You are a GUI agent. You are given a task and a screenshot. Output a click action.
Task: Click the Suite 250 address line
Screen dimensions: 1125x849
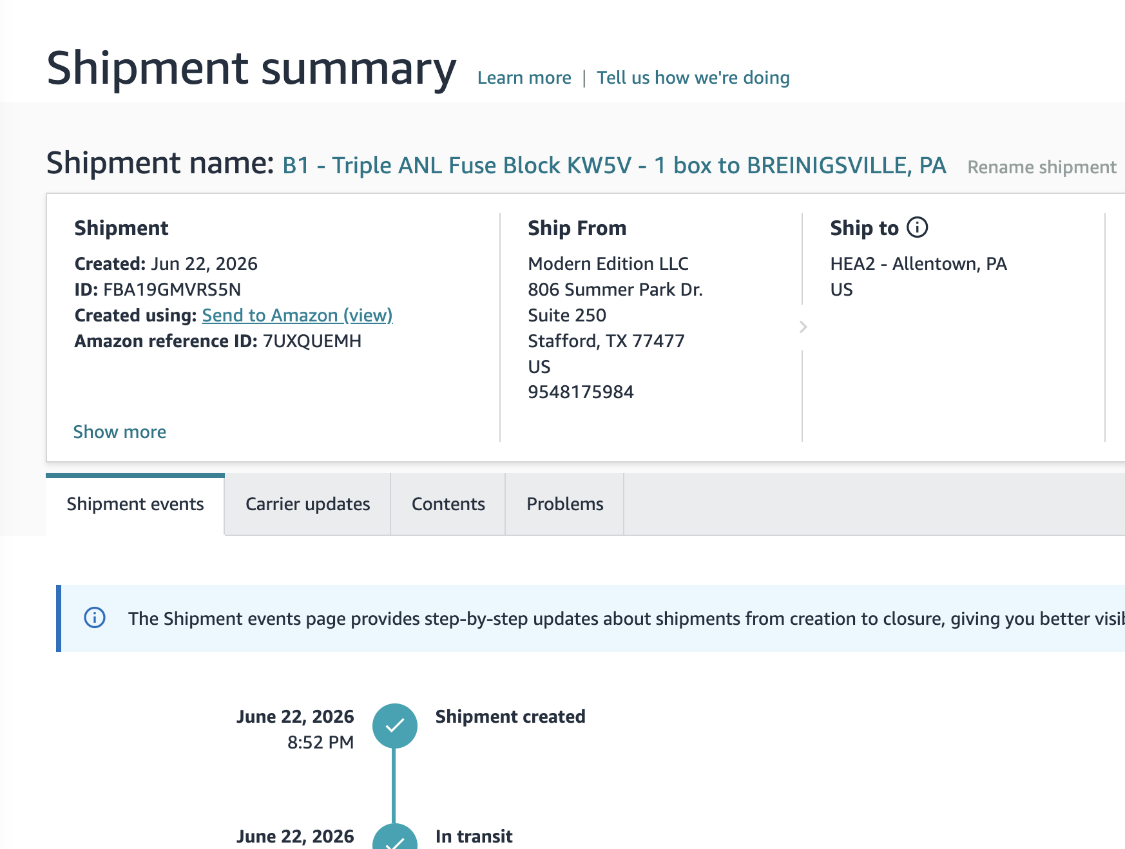click(x=567, y=315)
